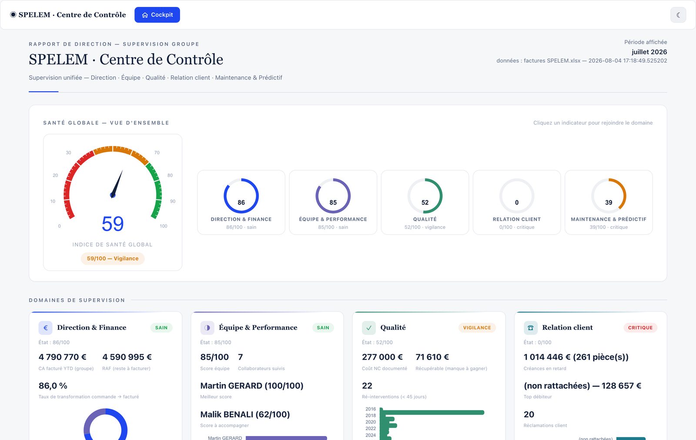
Task: Click the 22 Ré-interventions value
Action: point(367,386)
